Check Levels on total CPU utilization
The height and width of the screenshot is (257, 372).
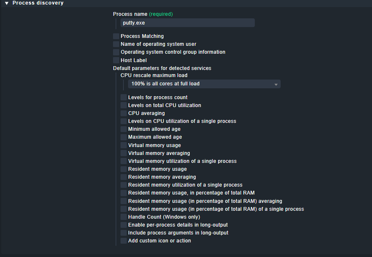123,105
